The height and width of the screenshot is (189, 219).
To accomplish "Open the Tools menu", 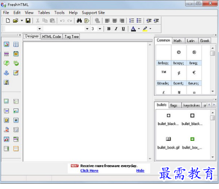I will click(x=60, y=13).
